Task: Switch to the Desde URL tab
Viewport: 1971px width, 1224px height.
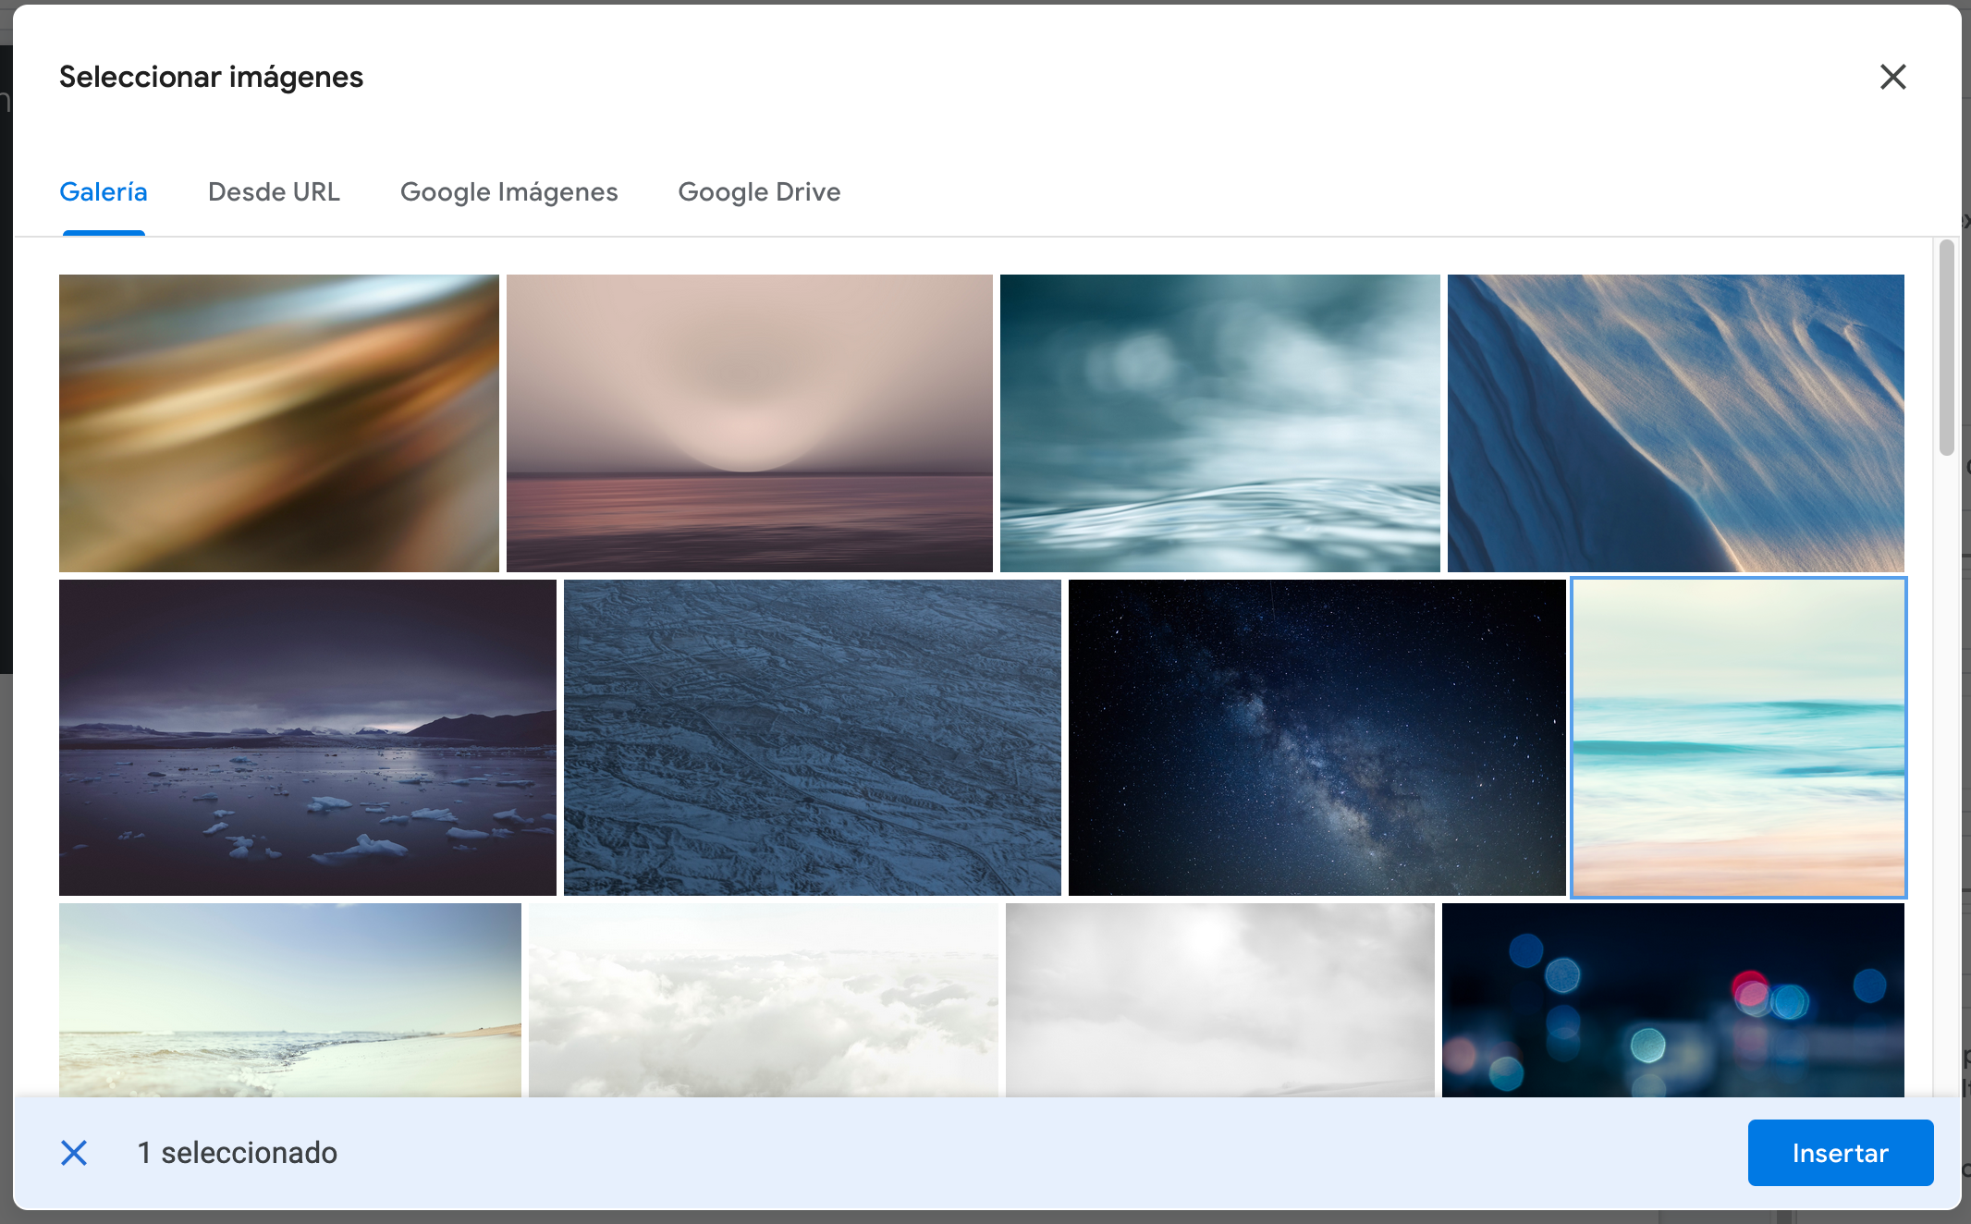Action: (x=274, y=191)
